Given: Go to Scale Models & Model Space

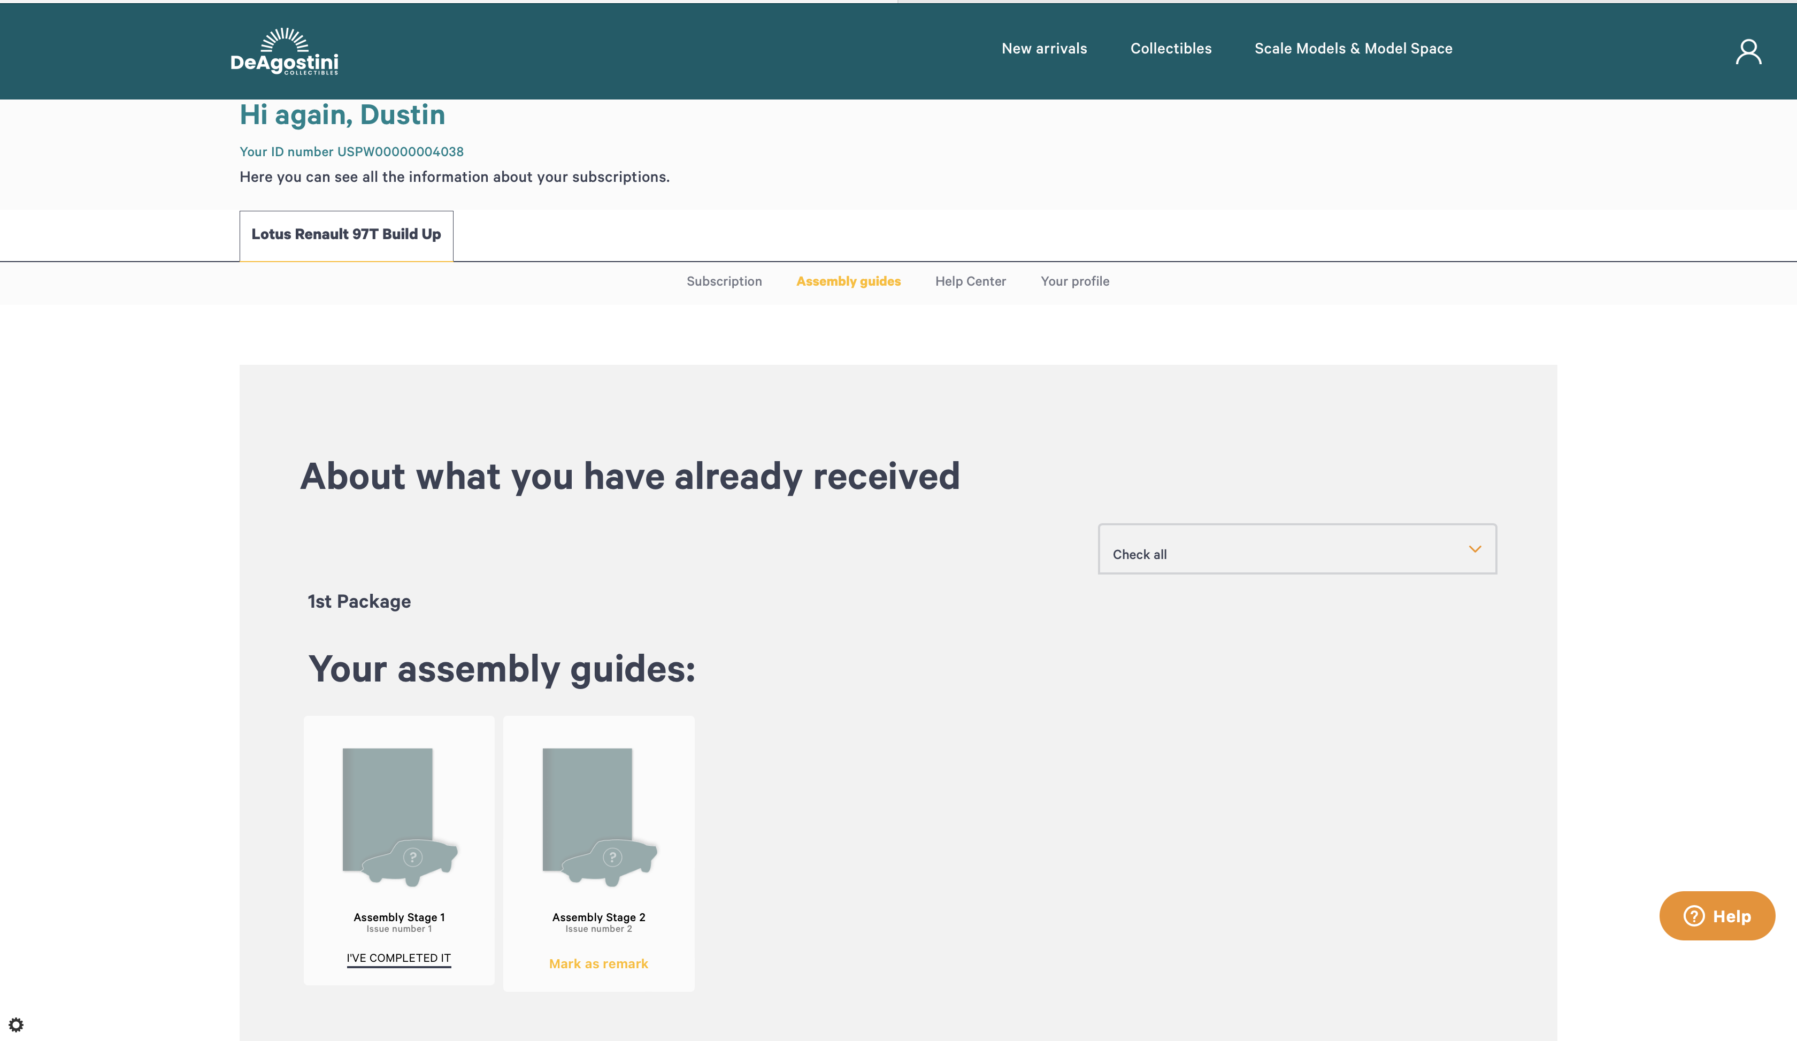Looking at the screenshot, I should [x=1353, y=49].
